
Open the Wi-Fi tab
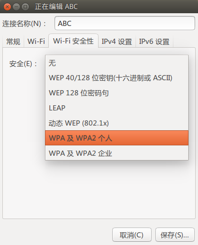(x=36, y=42)
